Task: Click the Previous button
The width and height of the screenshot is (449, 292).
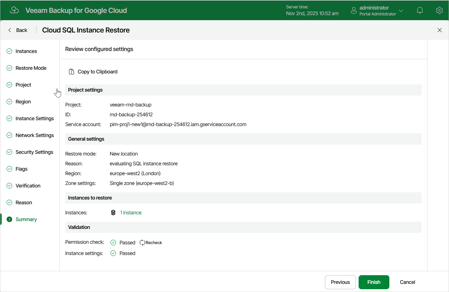Action: 340,282
